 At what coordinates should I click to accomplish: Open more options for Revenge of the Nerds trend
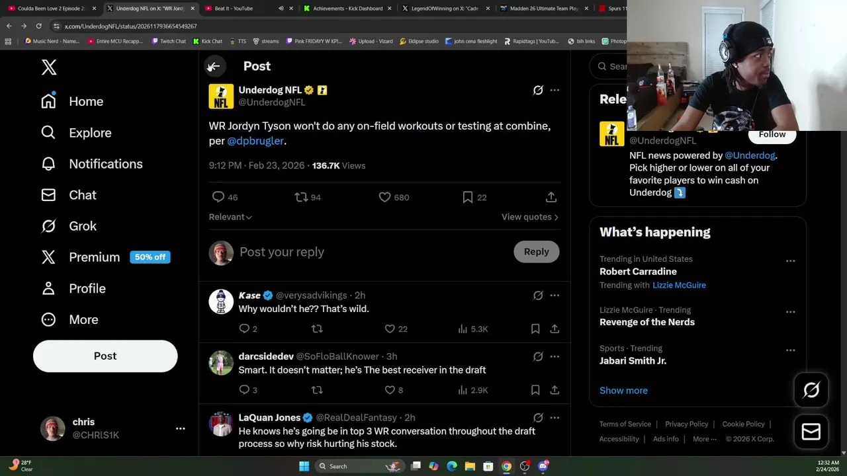click(x=790, y=312)
